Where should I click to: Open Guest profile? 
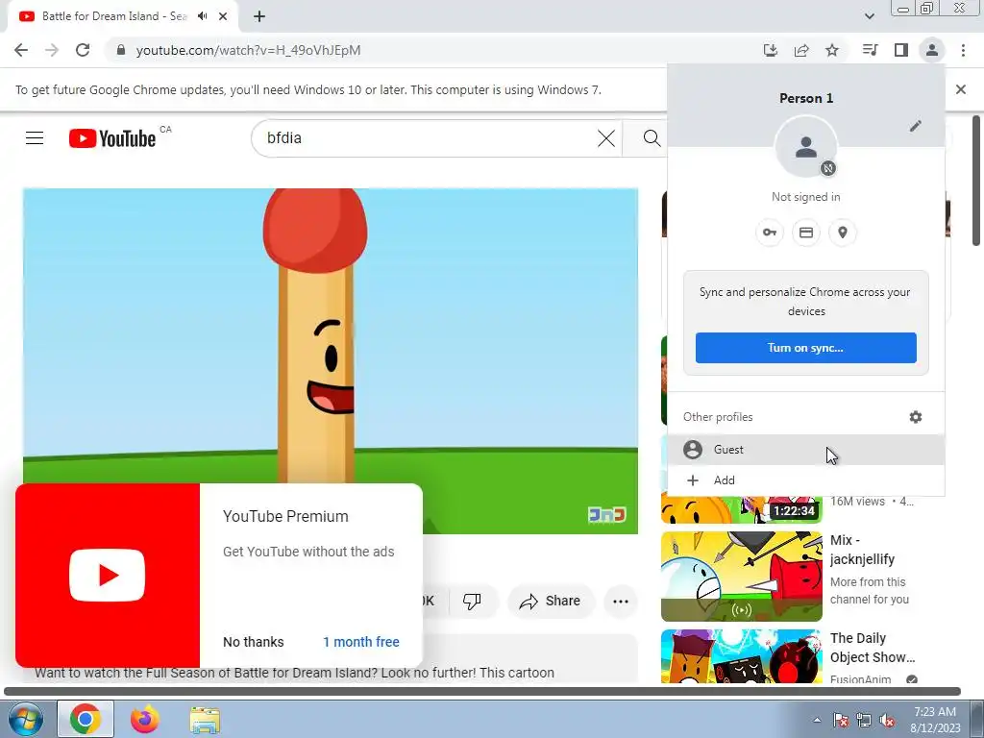click(x=806, y=450)
